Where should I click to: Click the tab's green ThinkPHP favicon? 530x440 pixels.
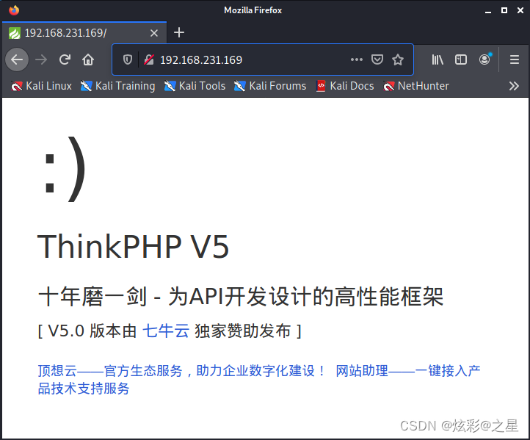tap(15, 33)
